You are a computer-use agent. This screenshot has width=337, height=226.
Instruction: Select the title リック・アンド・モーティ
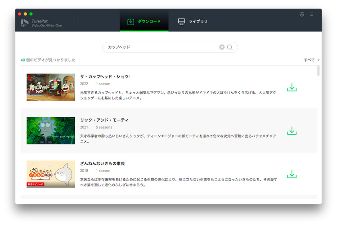(104, 120)
